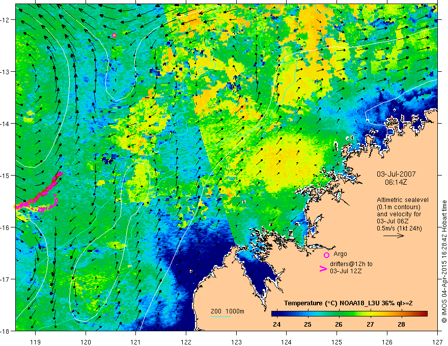Click the Argo float marker near 120.5E
The image size is (448, 346).
(114, 36)
